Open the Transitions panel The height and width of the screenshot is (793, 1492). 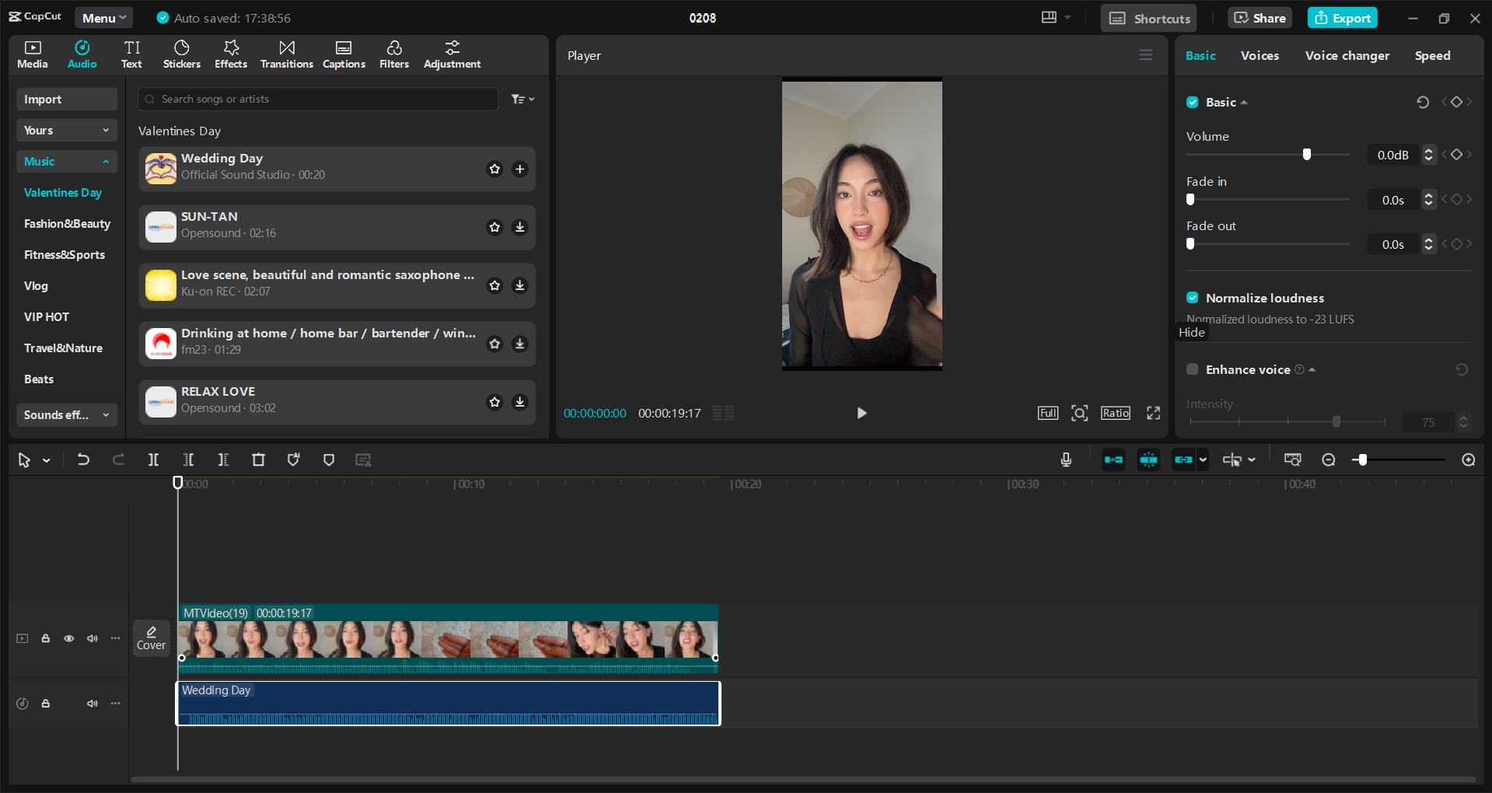coord(286,54)
